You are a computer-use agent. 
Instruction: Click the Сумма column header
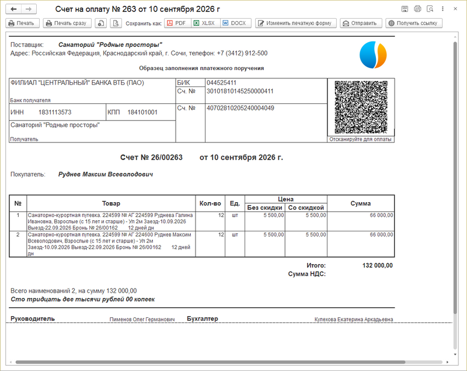tap(361, 203)
